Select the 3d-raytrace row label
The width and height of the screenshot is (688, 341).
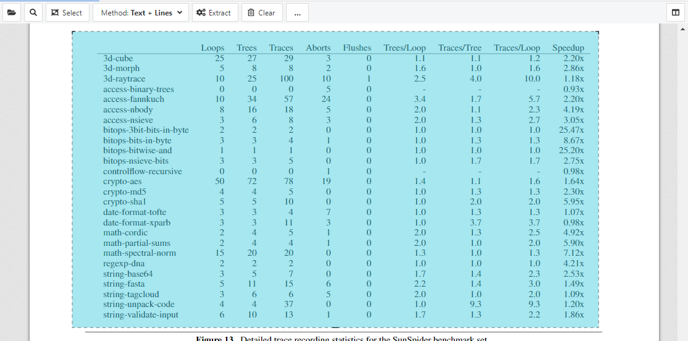click(124, 79)
